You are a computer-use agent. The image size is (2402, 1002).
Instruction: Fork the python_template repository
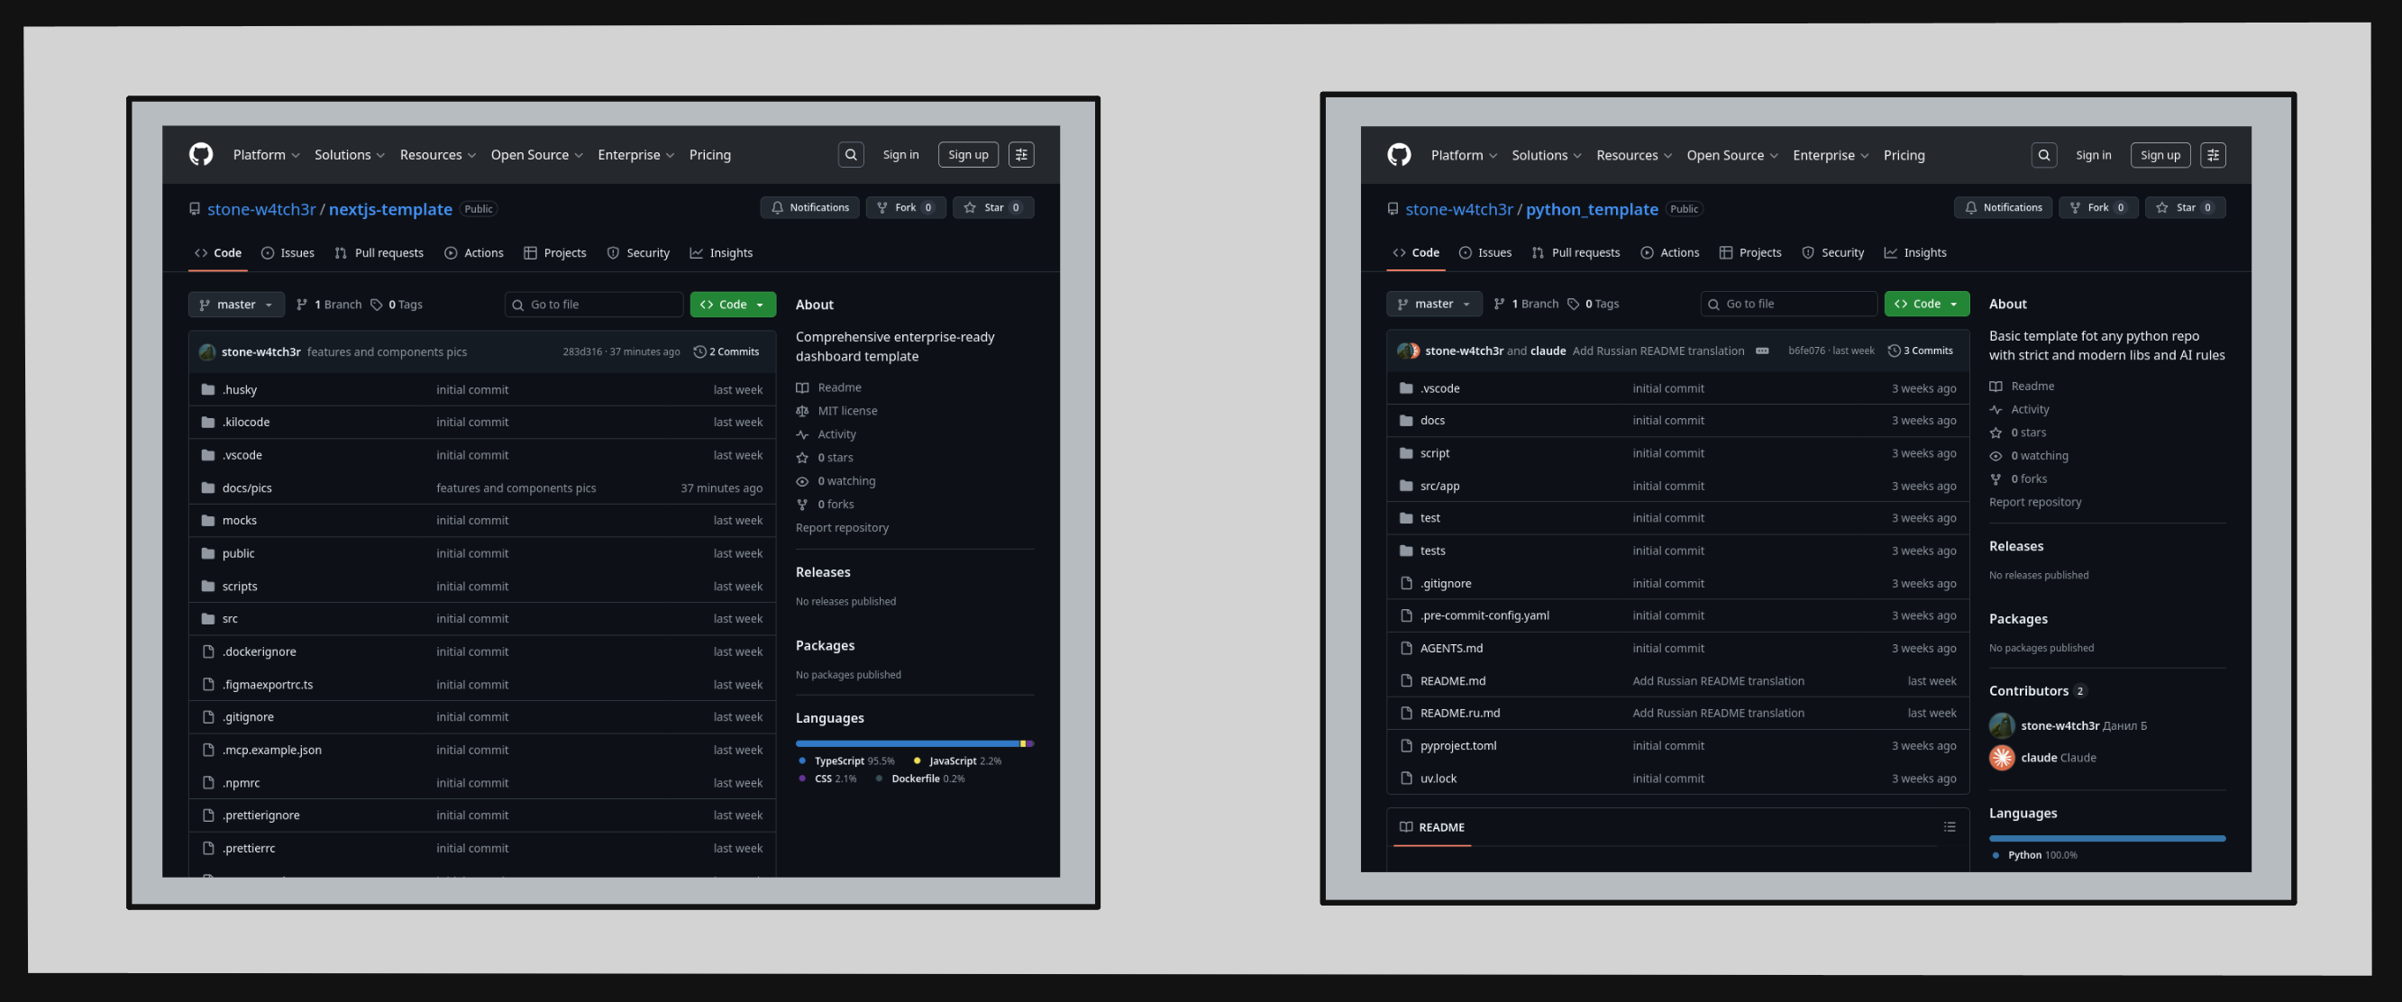[x=2097, y=208]
